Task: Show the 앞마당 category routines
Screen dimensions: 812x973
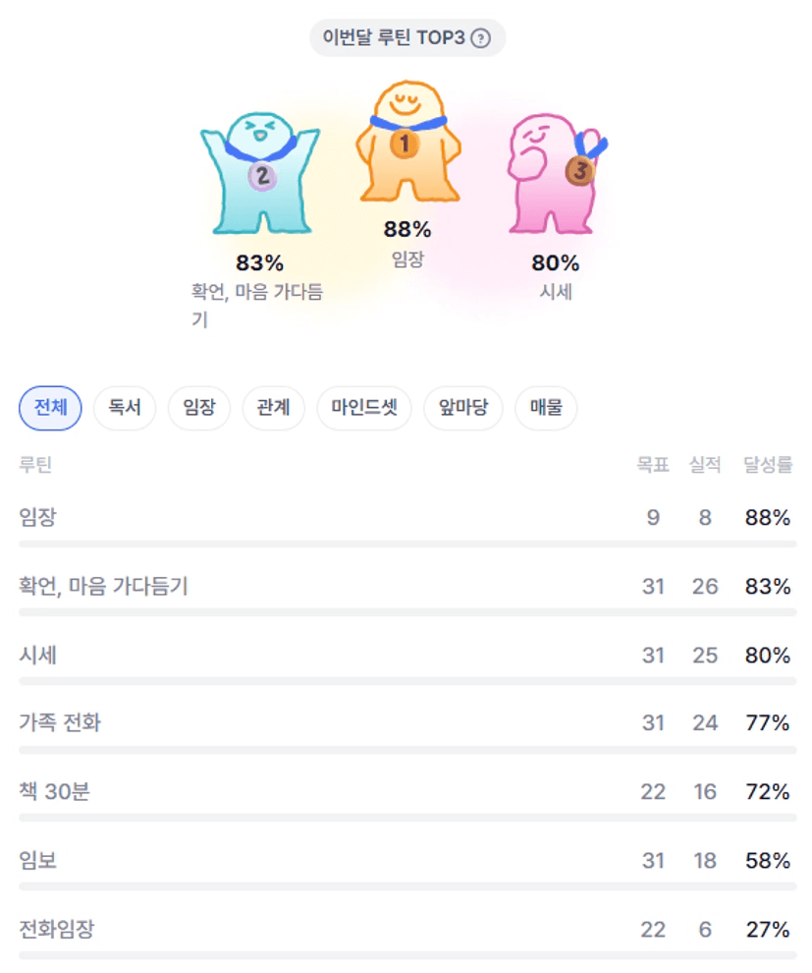Action: click(463, 408)
